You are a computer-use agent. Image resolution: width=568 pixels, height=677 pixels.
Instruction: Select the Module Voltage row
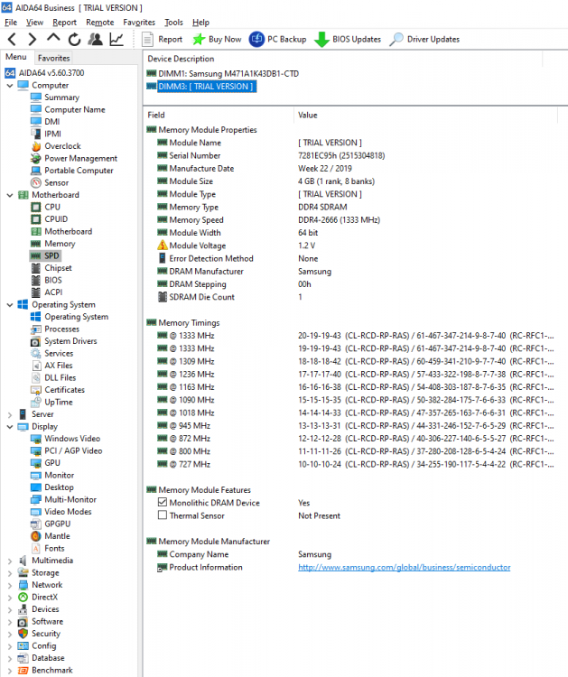pos(236,246)
